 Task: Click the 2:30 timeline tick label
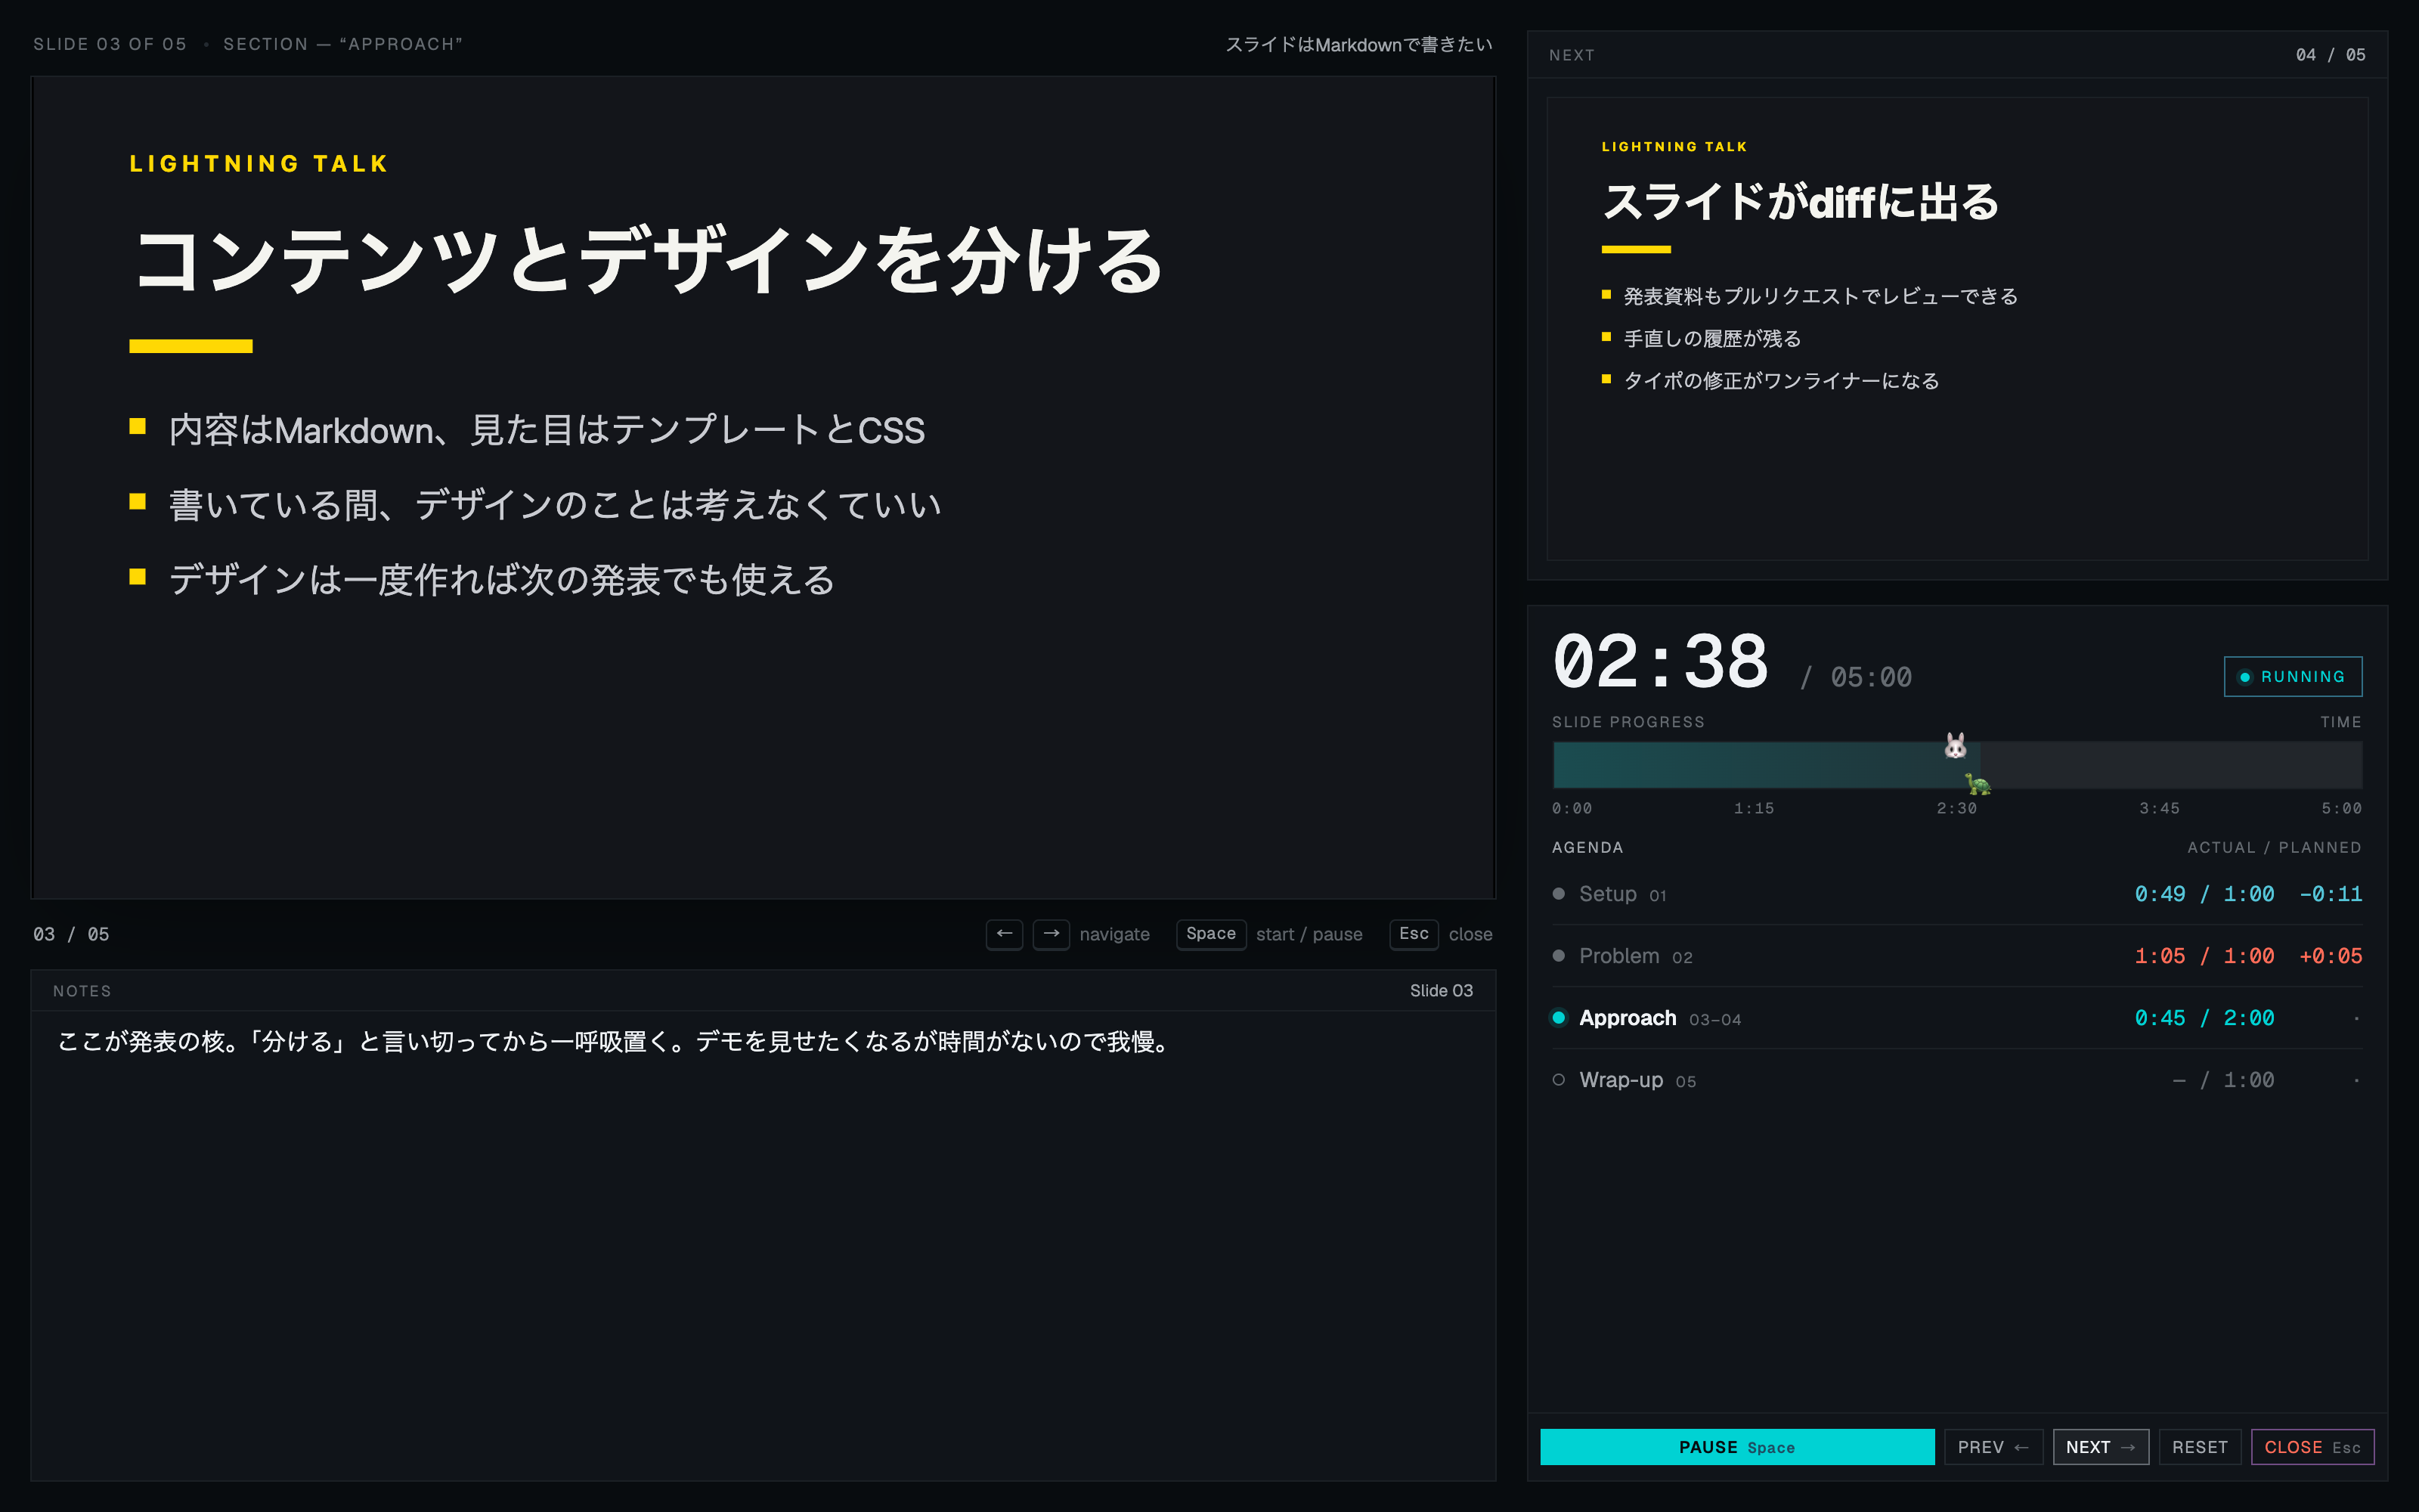pos(1956,808)
